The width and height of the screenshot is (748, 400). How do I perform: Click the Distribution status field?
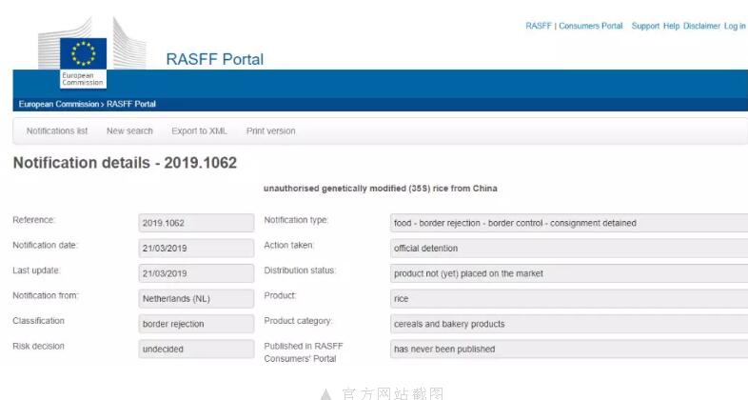(569, 273)
